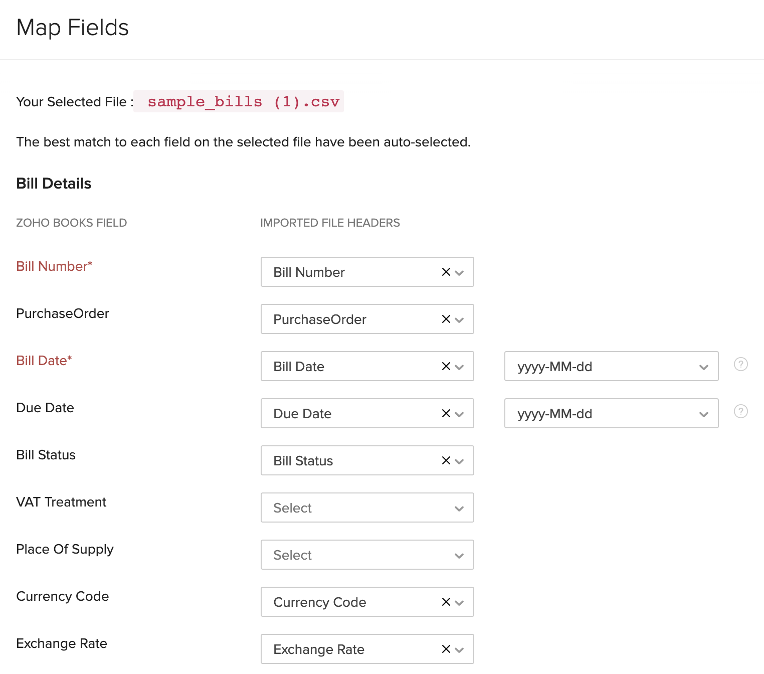Expand the Currency Code header chevron

(458, 602)
